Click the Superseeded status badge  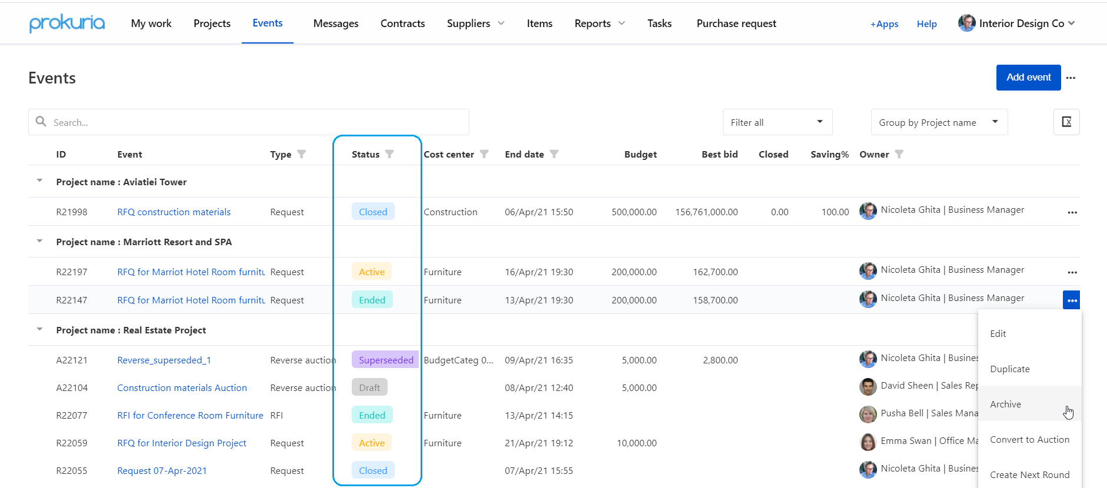(386, 360)
